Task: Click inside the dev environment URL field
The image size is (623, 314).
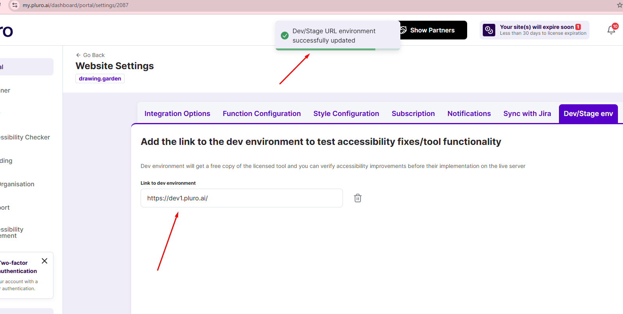Action: tap(241, 198)
